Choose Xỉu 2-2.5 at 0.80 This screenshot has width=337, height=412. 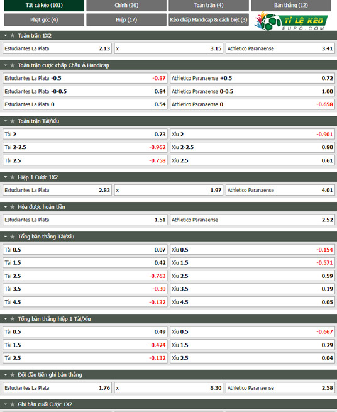tap(252, 147)
